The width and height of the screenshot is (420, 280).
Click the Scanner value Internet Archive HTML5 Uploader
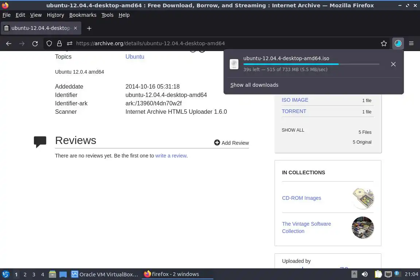click(176, 112)
